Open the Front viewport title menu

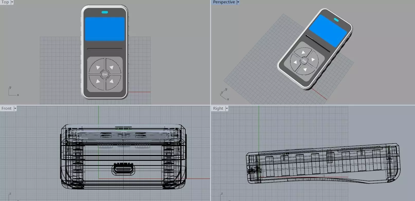point(6,108)
